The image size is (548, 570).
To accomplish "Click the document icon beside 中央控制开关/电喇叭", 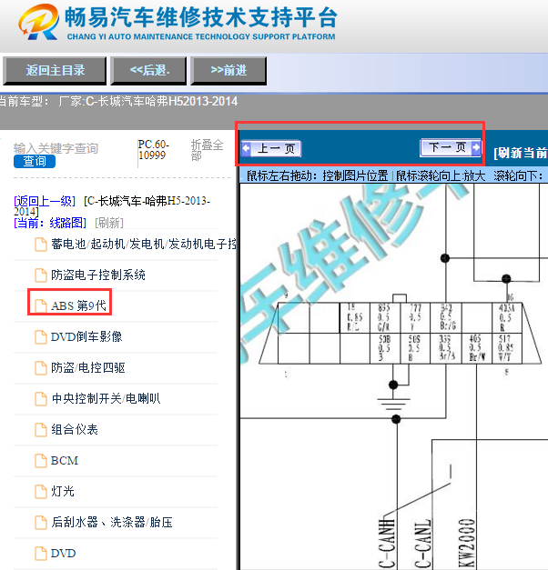I will (41, 399).
